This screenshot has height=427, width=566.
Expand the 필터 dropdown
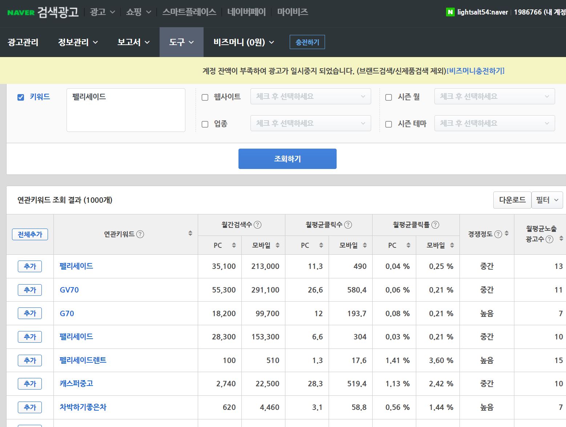[547, 200]
